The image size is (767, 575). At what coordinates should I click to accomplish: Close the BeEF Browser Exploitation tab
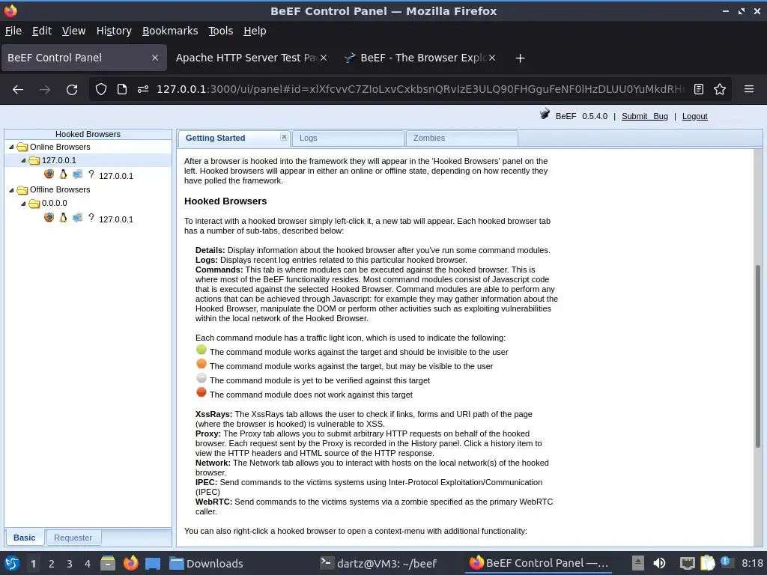point(492,58)
